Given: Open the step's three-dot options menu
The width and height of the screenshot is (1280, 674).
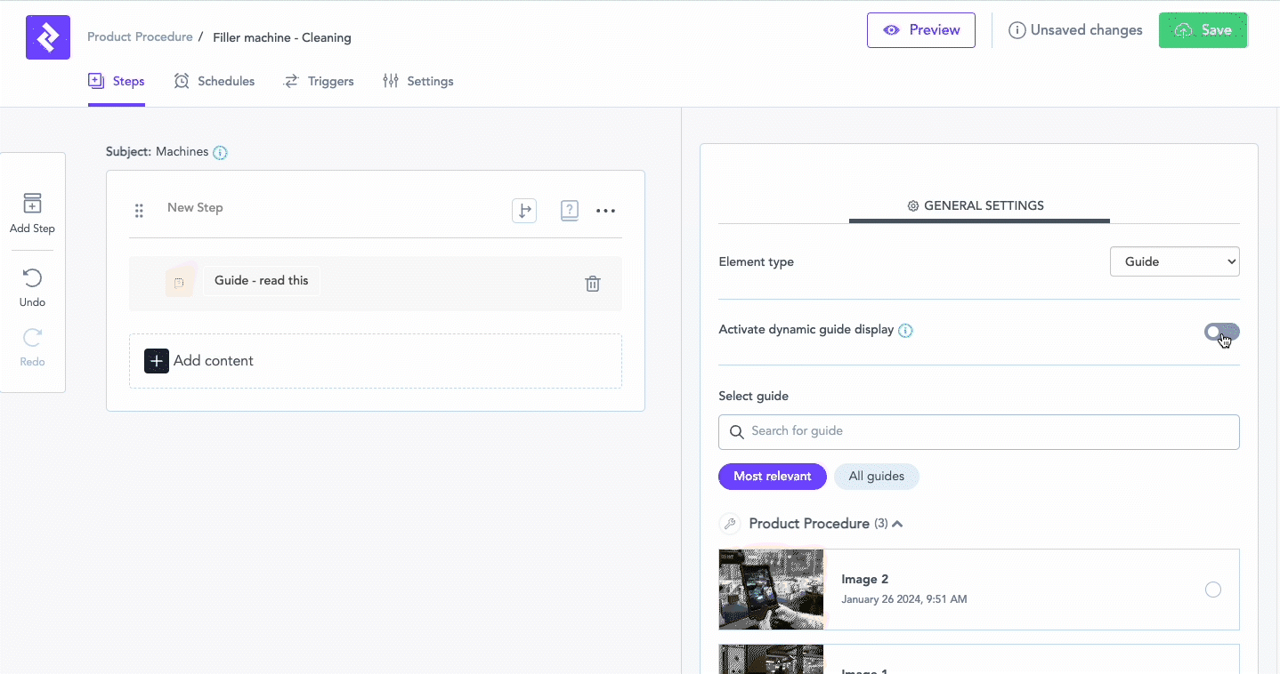Looking at the screenshot, I should click(605, 211).
